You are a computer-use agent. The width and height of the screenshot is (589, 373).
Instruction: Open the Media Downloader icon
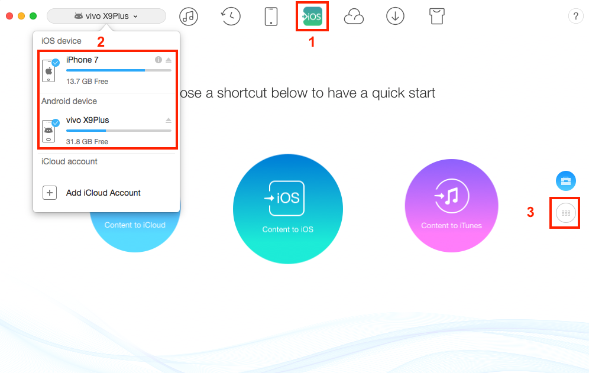click(x=395, y=17)
